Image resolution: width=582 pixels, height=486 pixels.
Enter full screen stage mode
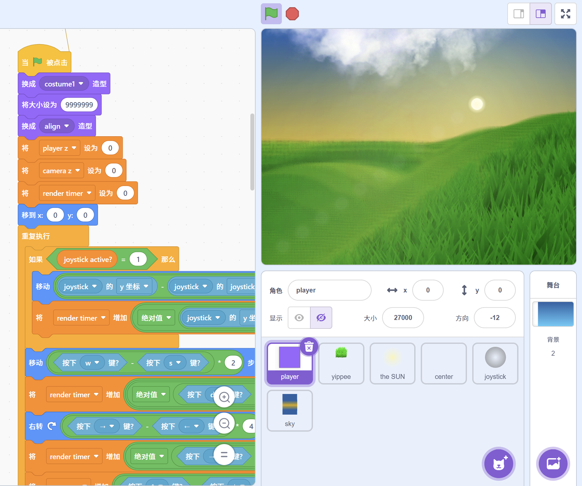[566, 14]
